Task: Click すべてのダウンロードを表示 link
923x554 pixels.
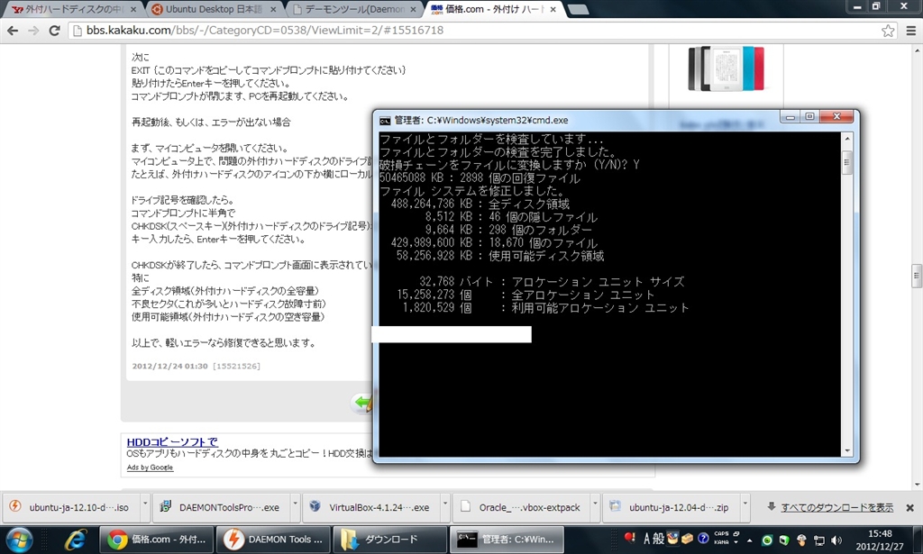Action: 836,507
